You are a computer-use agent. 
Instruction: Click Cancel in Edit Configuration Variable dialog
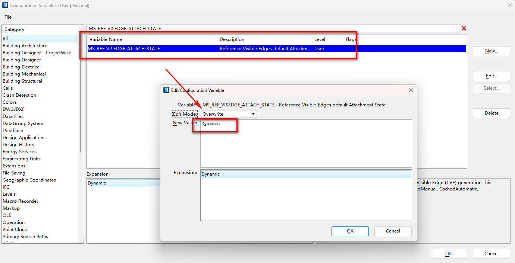coord(393,231)
